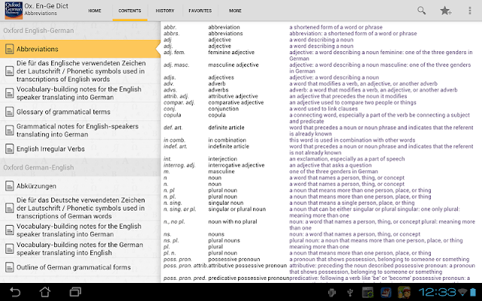Click the 'pl. n.' abbreviation entry
The image size is (482, 301).
170,253
